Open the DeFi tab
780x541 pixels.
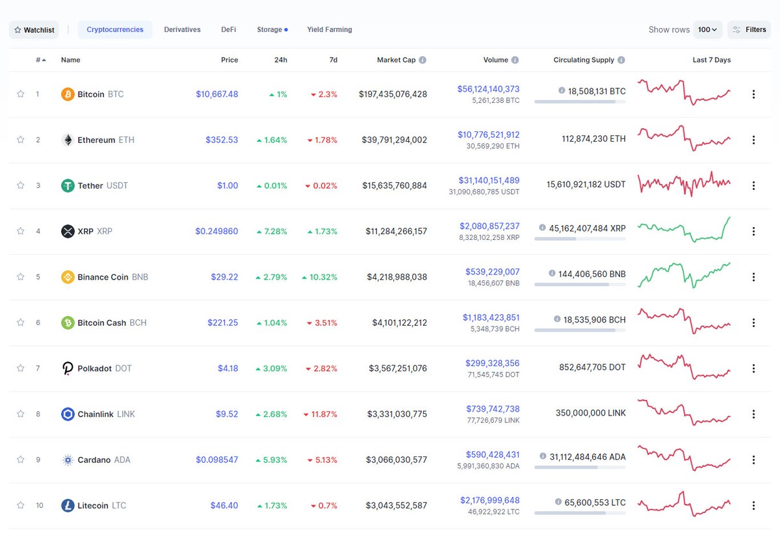228,29
